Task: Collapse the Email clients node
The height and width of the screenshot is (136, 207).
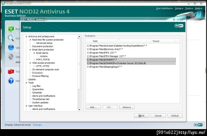Action: 34,53
